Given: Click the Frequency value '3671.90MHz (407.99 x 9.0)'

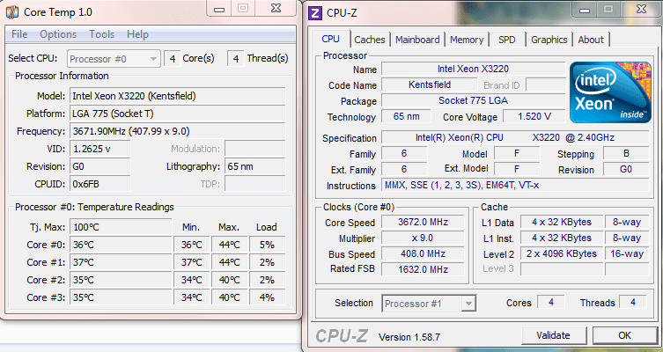Looking at the screenshot, I should tap(178, 131).
